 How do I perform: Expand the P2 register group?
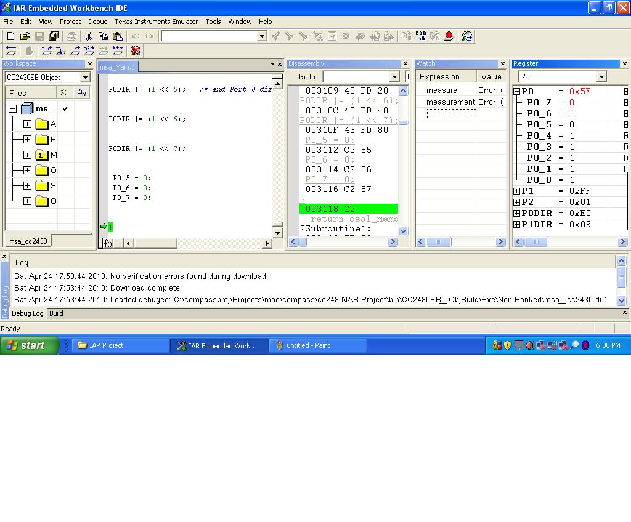517,203
